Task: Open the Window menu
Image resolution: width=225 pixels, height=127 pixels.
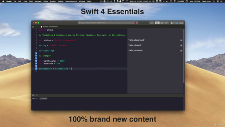Action: click(x=82, y=1)
